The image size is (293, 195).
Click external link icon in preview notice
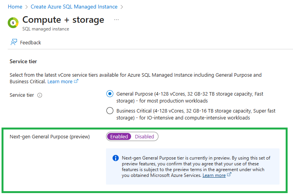click(229, 175)
